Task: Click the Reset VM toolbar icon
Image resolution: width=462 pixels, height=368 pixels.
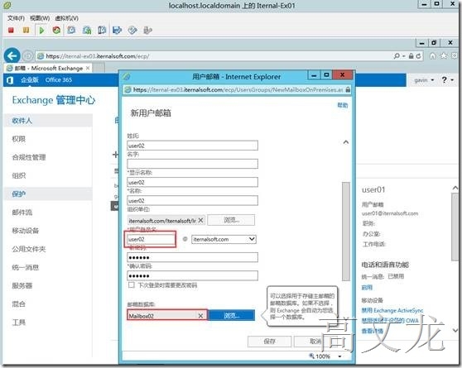Action: [x=56, y=30]
